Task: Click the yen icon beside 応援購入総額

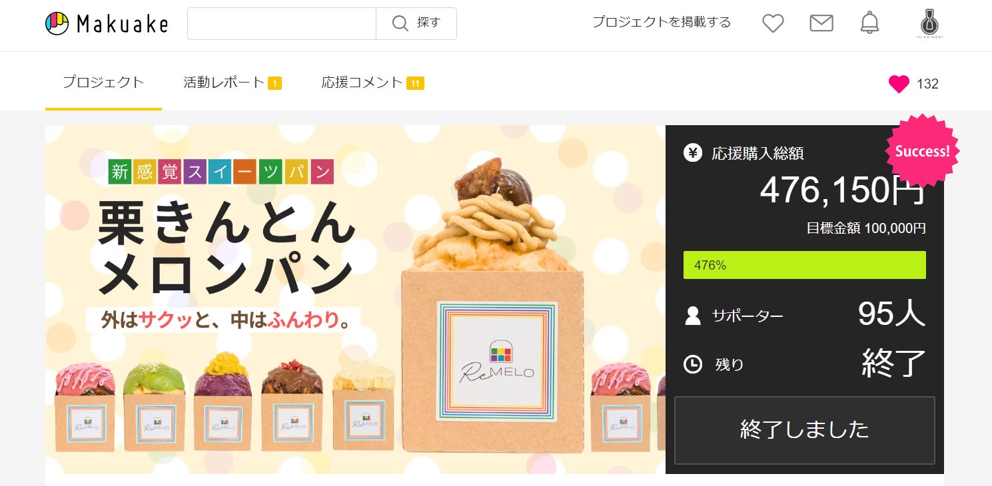Action: pyautogui.click(x=693, y=152)
